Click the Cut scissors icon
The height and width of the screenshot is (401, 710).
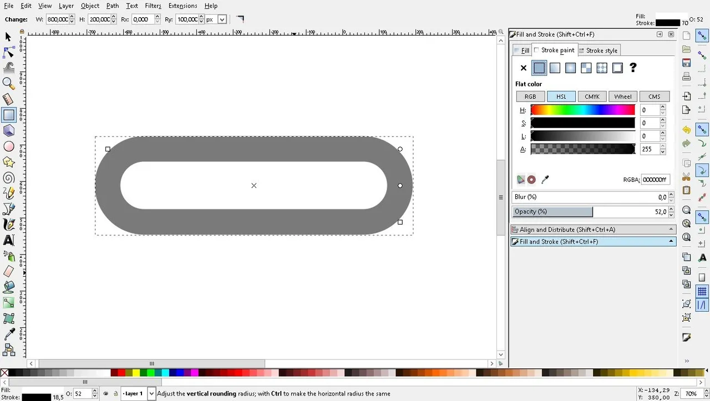click(x=686, y=177)
